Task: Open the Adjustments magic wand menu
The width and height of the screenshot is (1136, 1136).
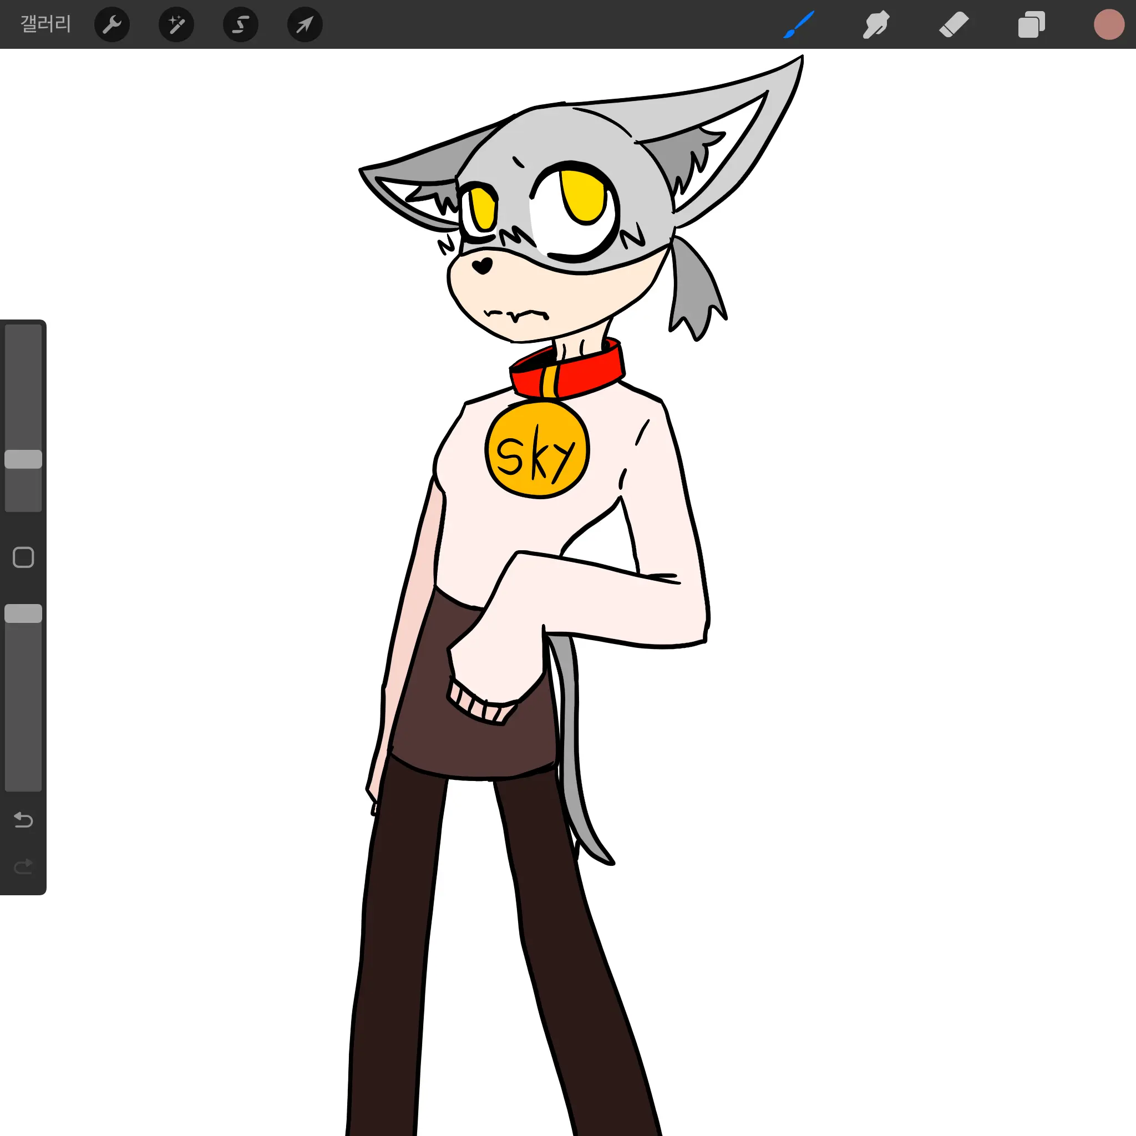Action: click(176, 25)
